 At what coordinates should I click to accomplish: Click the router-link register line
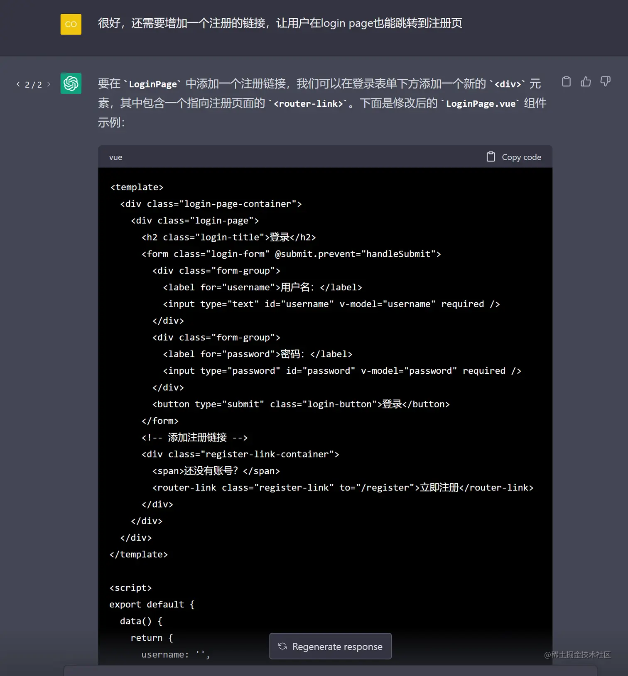tap(343, 487)
